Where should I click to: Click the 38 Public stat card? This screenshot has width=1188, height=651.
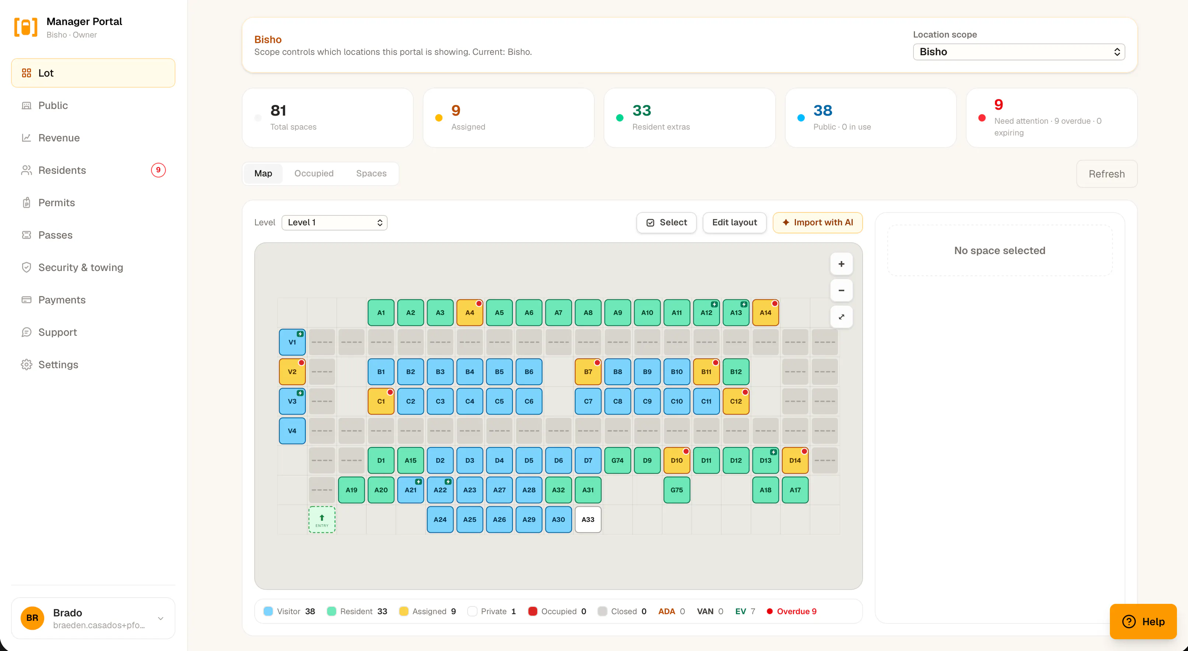(x=871, y=118)
